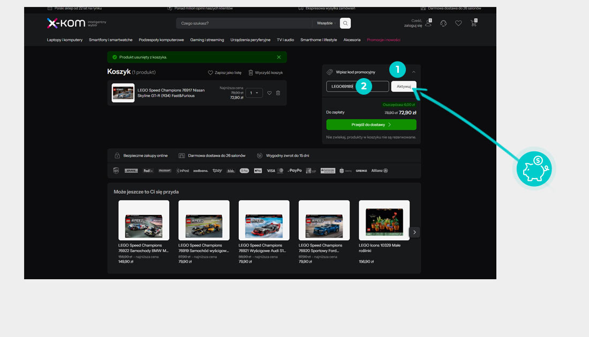589x337 pixels.
Task: Open the 76921 Audi set thumbnail
Action: 264,220
